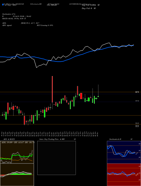Click the tallest red candlestick in the price chart

(52, 89)
